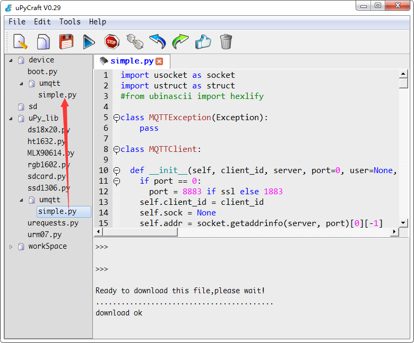Collapse the device tree node
The image size is (414, 343).
11,60
